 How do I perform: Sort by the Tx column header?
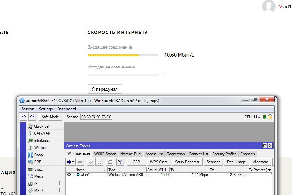189,170
